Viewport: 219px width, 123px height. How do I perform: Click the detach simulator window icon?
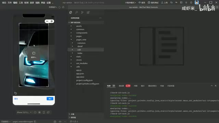coord(48,112)
